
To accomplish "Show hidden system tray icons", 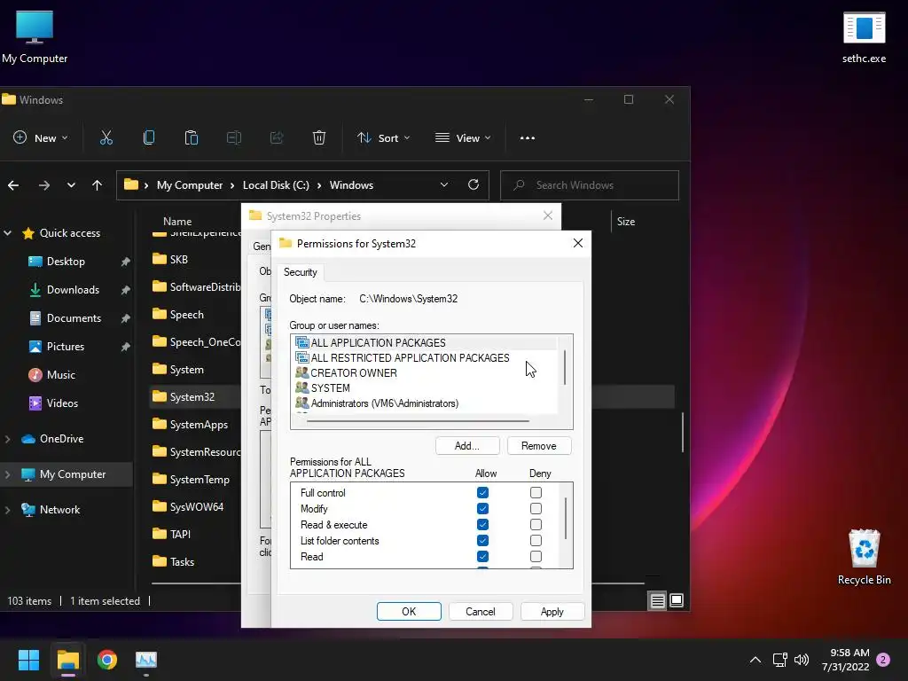I will 755,660.
